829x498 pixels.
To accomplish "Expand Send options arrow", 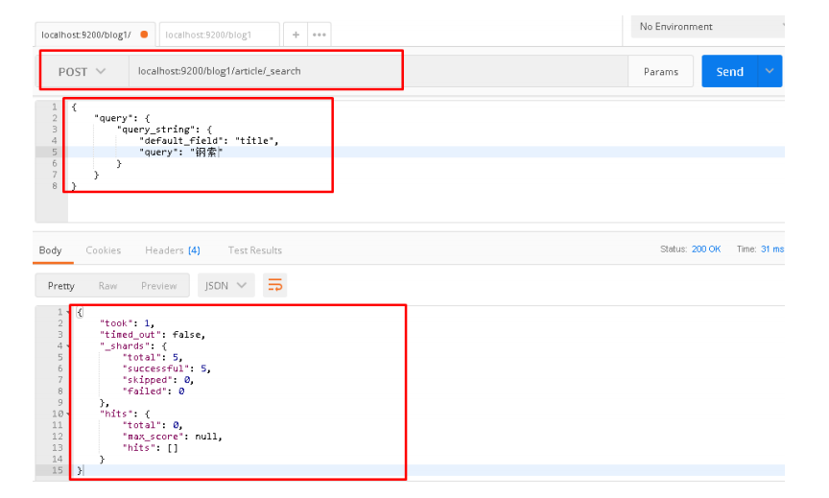I will (x=770, y=71).
